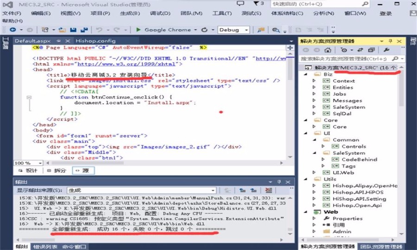
Task: Open the 错误列表 tab at bottom
Action: point(44,246)
